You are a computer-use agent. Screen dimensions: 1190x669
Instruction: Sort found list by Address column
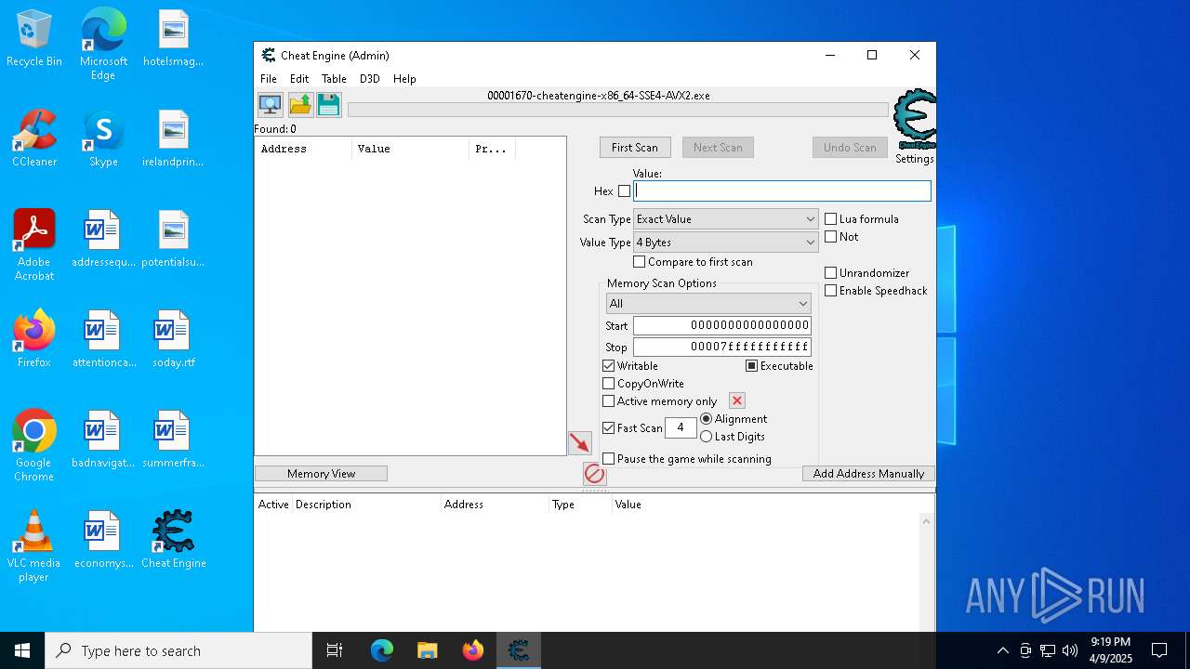[303, 149]
